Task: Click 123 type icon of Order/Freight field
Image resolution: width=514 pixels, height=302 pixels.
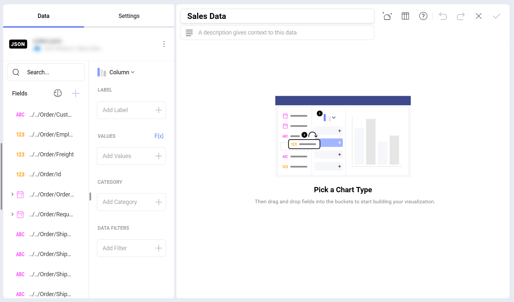Action: 20,154
